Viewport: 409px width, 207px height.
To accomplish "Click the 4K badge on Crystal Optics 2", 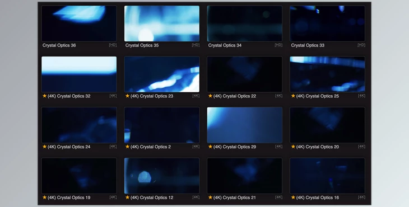I will point(196,147).
